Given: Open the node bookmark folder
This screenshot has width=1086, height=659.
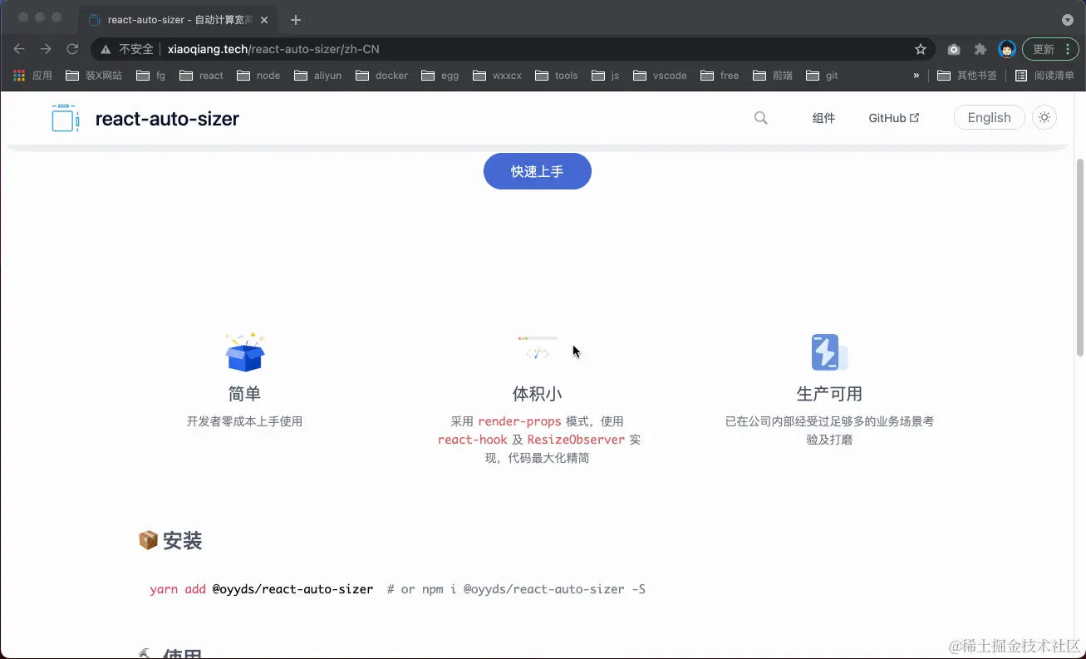Looking at the screenshot, I should pyautogui.click(x=258, y=75).
